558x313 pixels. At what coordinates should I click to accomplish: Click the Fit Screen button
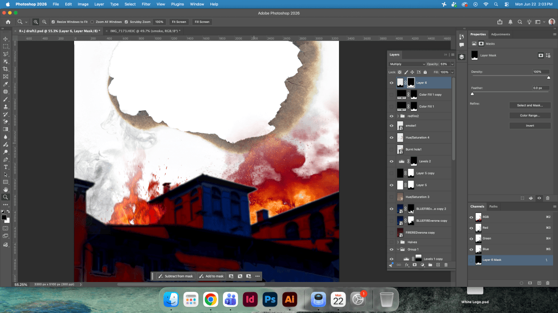pos(179,22)
